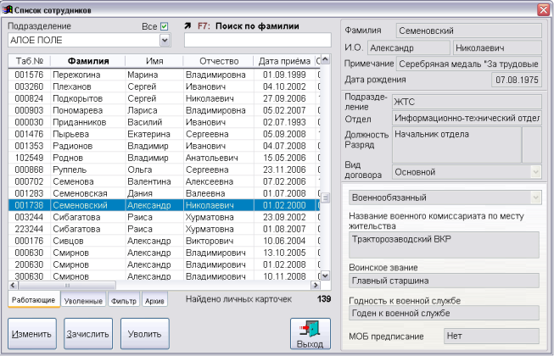Close the Список сотрудников window

[544, 10]
